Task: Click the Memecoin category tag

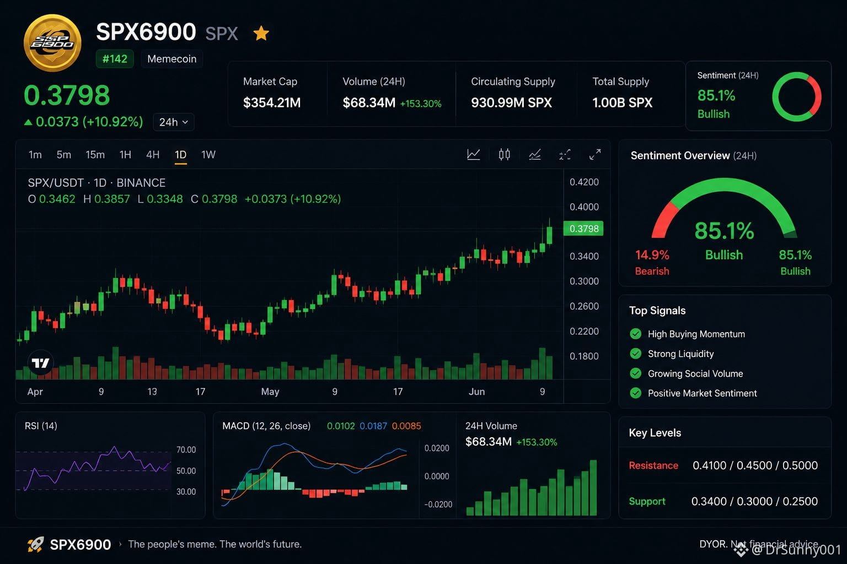Action: (x=172, y=59)
